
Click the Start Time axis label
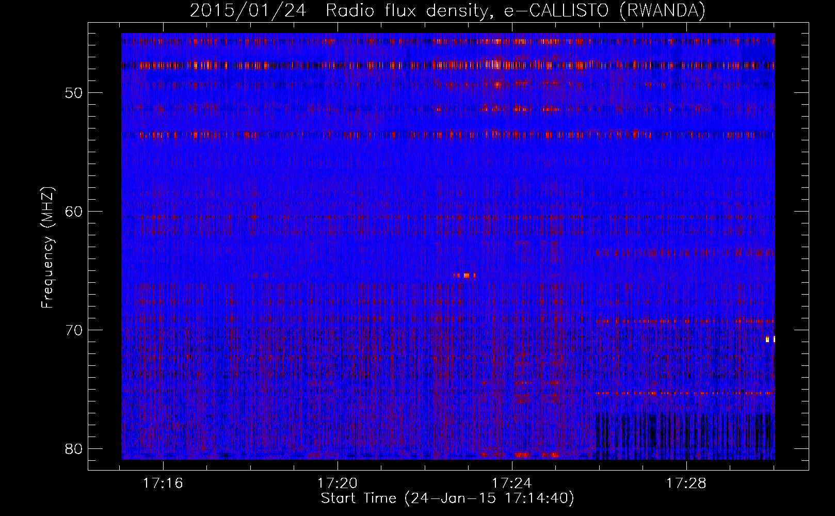click(x=447, y=498)
